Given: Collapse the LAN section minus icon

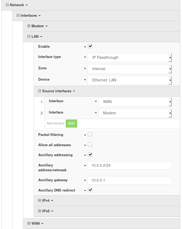Looking at the screenshot, I should pyautogui.click(x=29, y=36).
